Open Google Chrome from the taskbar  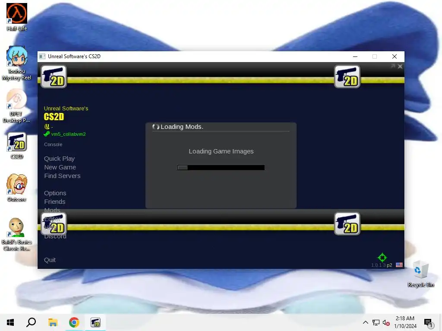click(x=74, y=322)
